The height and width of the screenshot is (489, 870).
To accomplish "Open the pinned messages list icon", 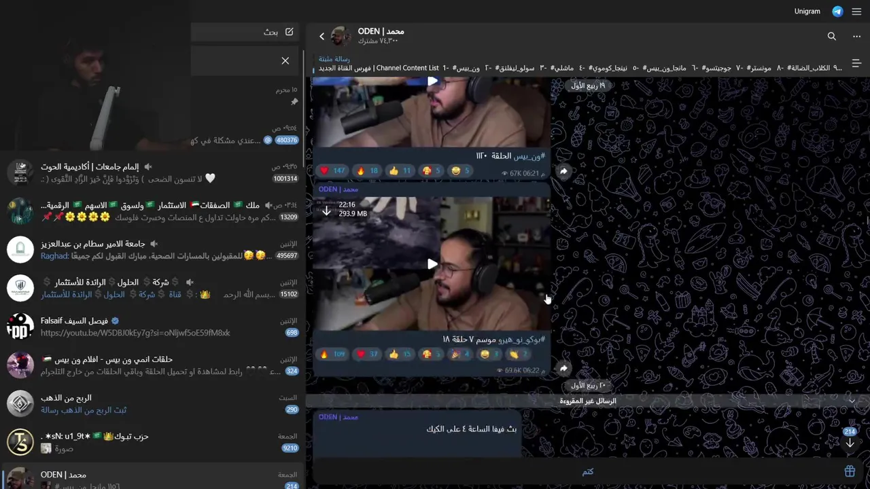I will coord(856,64).
